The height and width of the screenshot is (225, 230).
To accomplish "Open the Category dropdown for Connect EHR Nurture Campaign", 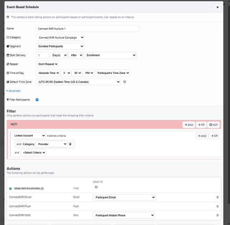I will pos(60,37).
